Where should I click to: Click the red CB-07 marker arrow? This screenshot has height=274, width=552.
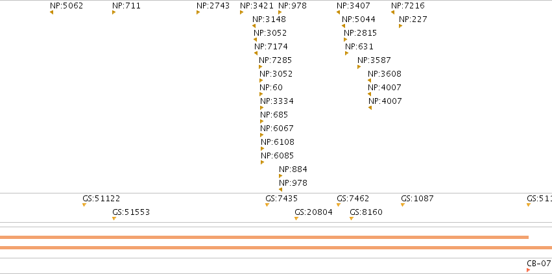529,270
